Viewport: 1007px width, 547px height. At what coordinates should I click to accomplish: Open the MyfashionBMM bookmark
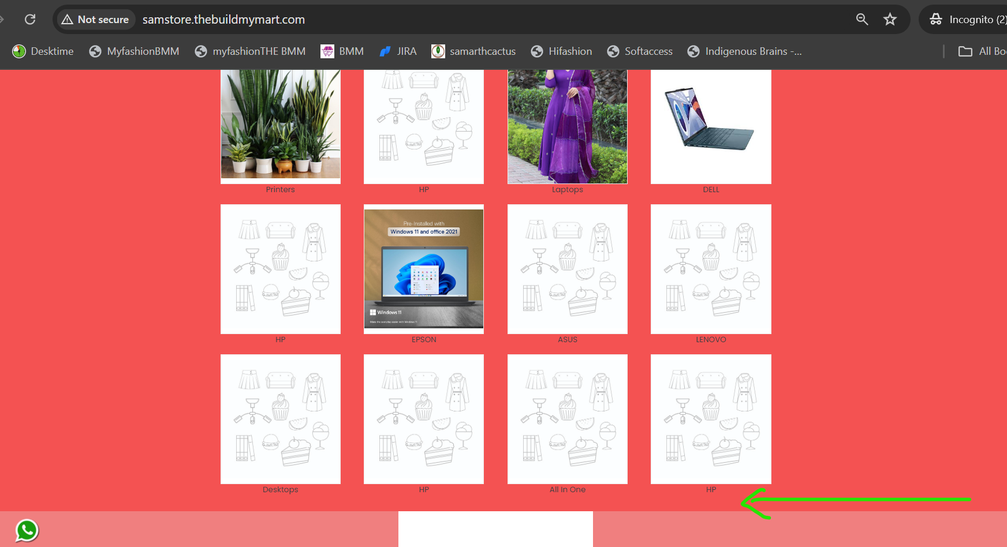(134, 51)
